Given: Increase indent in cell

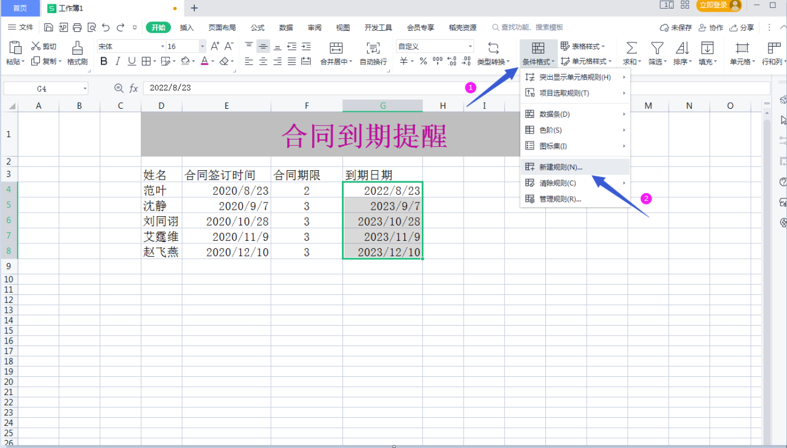Looking at the screenshot, I should [x=306, y=46].
